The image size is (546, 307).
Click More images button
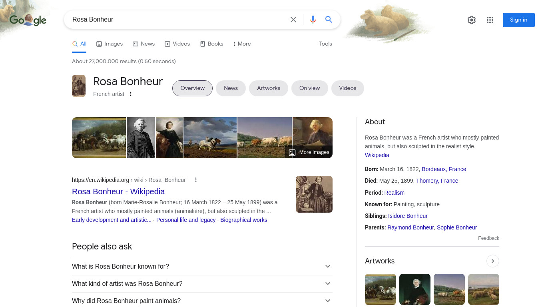309,152
